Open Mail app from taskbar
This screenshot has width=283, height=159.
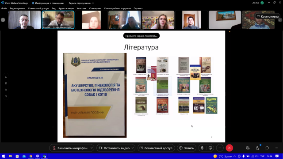point(24,156)
